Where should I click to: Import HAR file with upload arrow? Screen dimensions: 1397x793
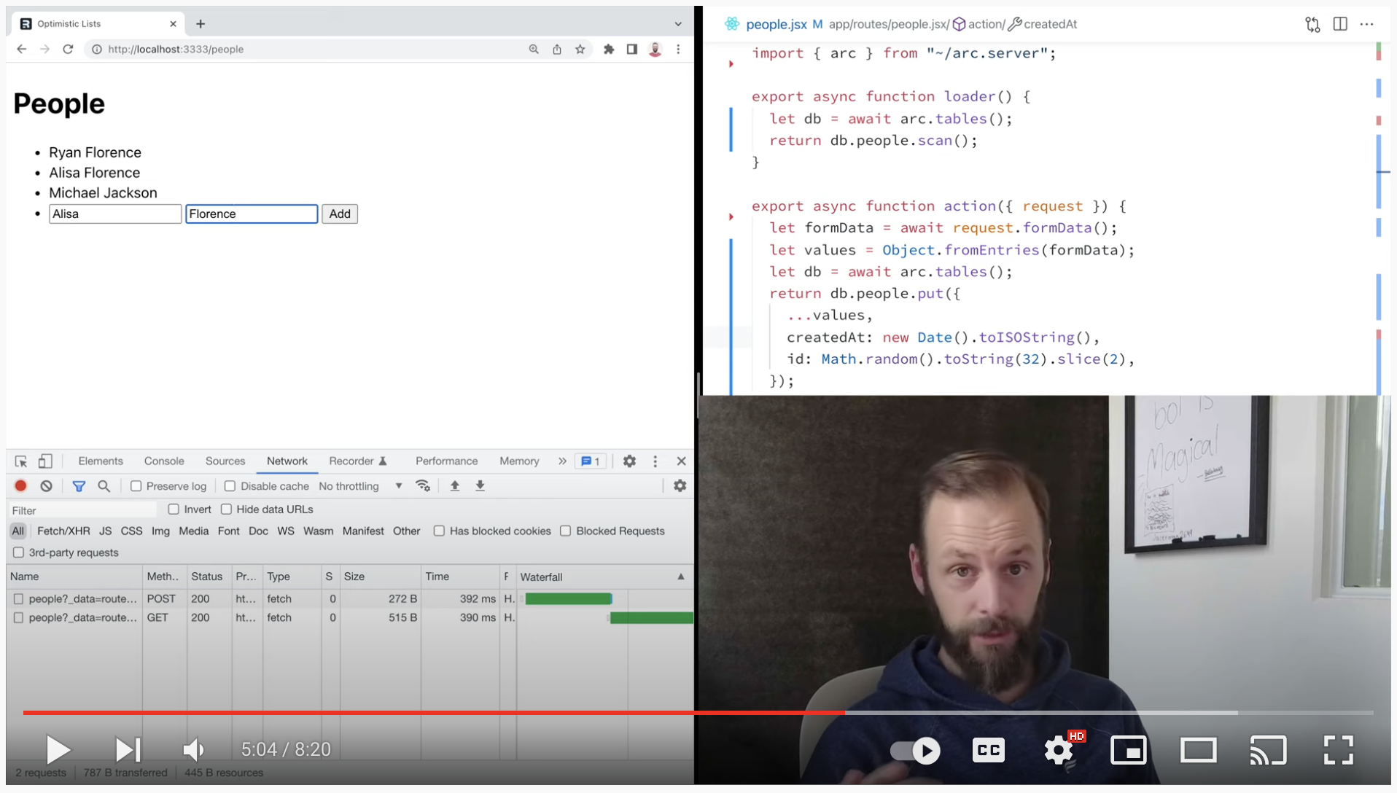pyautogui.click(x=455, y=486)
